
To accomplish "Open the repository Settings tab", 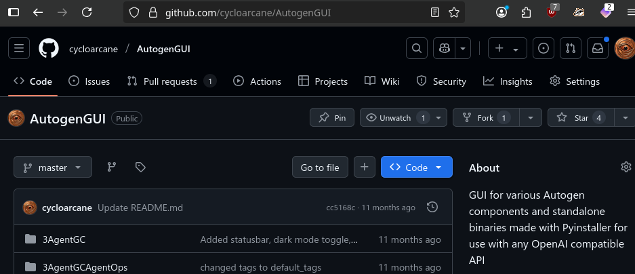I will pos(574,81).
